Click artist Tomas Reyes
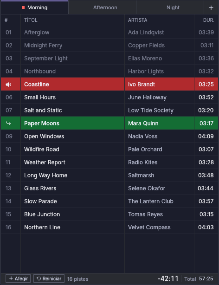This screenshot has height=285, width=219. tap(145, 214)
